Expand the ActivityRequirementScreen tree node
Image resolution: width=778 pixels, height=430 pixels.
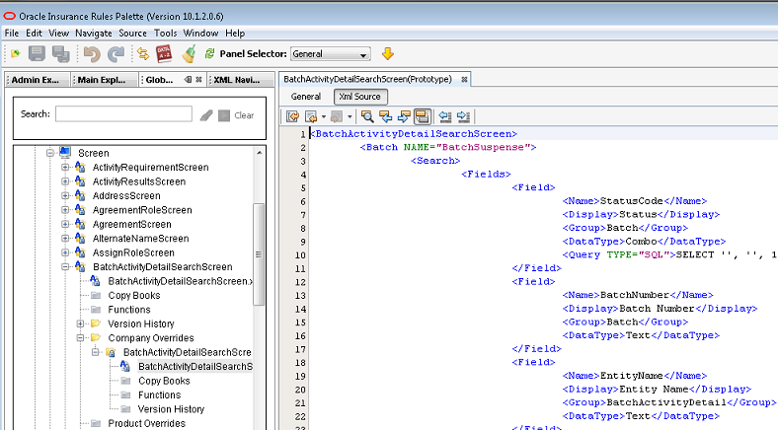tap(66, 168)
